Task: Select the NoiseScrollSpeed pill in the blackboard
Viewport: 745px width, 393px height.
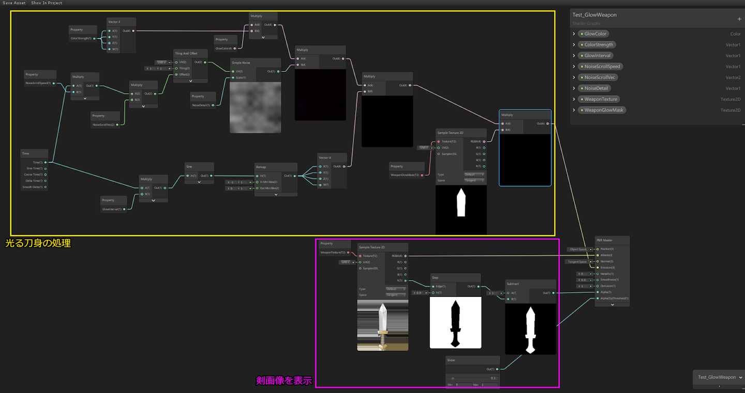Action: (600, 67)
